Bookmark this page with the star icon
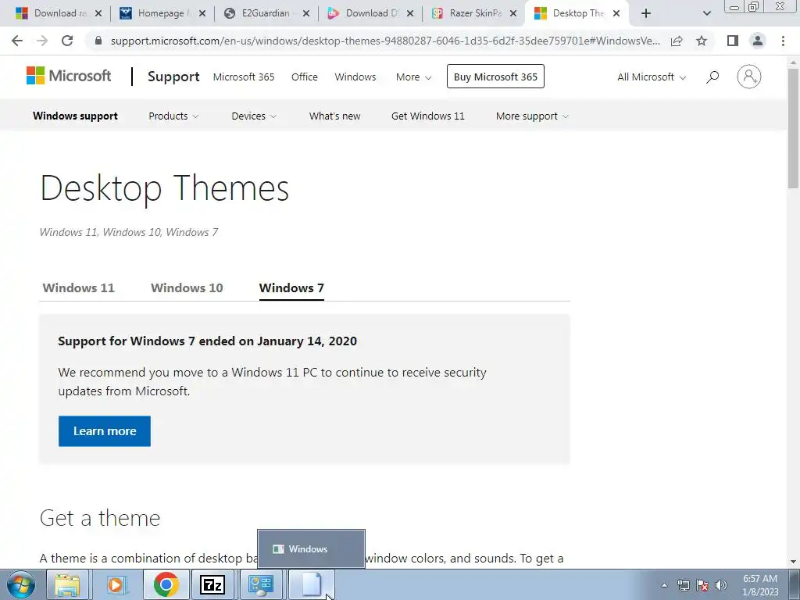 click(702, 41)
